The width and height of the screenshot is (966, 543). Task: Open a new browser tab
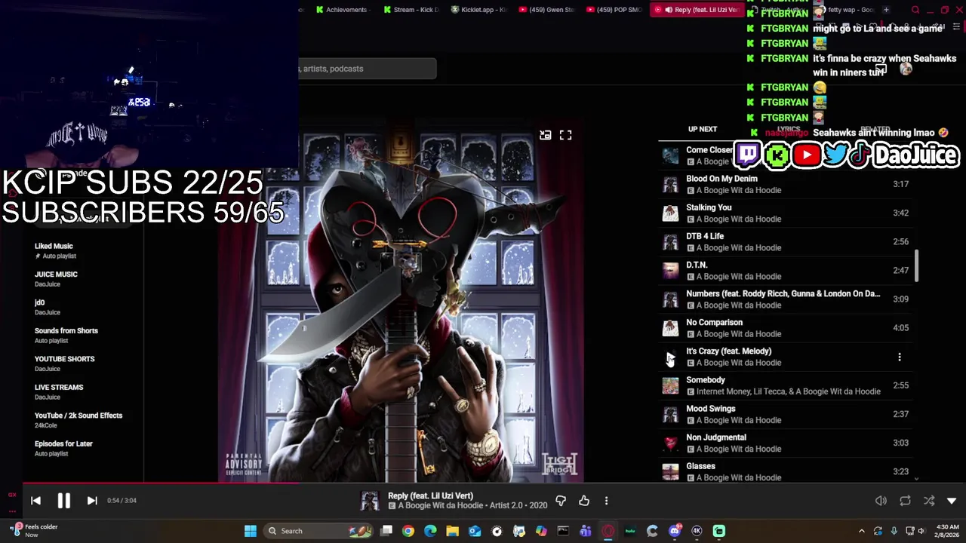pyautogui.click(x=886, y=10)
